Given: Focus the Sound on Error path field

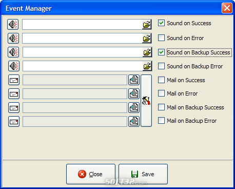Looking at the screenshot, I should [83, 38].
